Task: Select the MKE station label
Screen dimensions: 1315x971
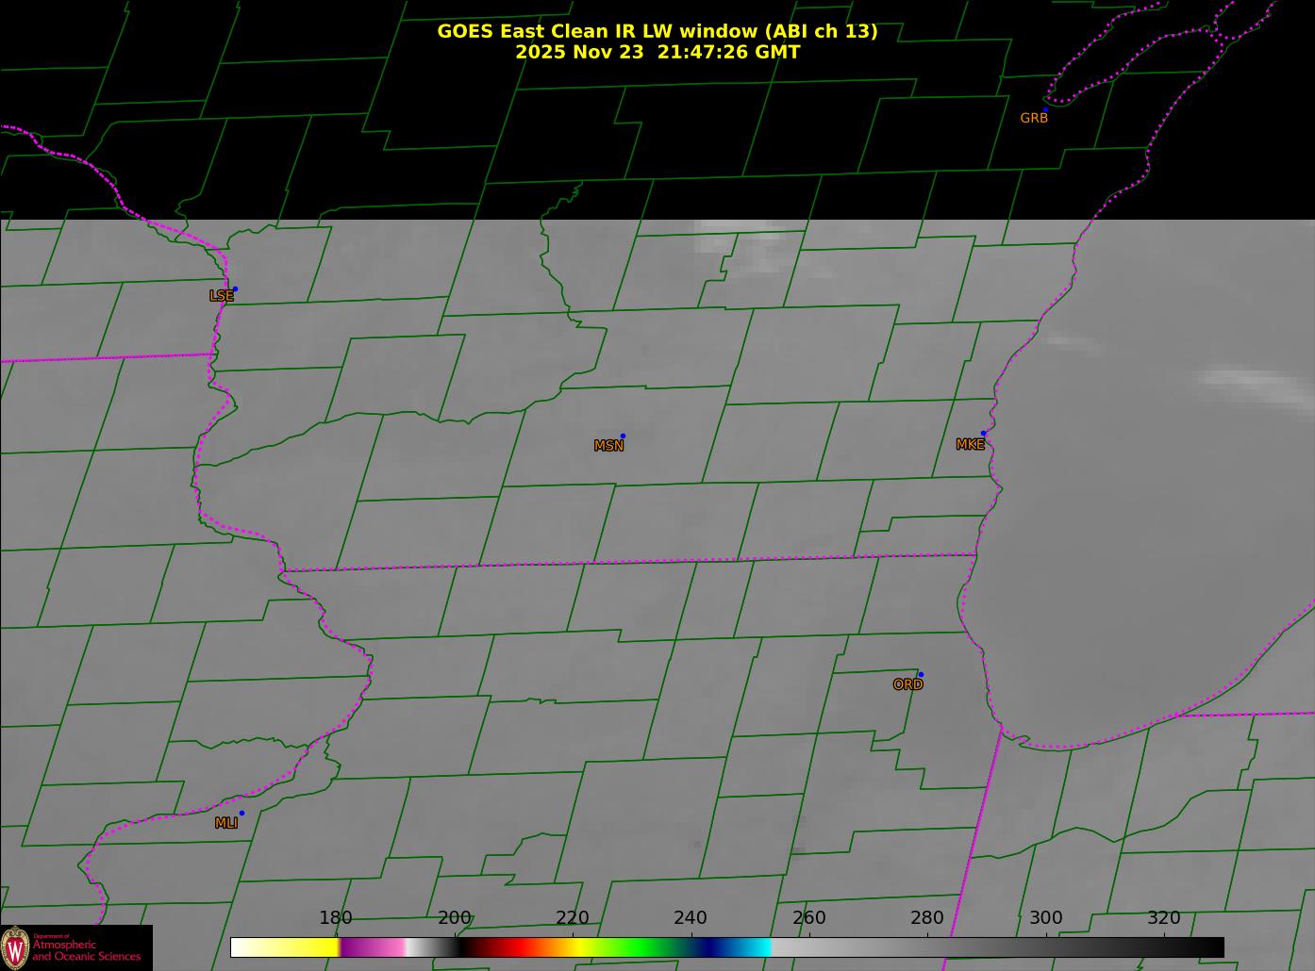Action: [970, 445]
